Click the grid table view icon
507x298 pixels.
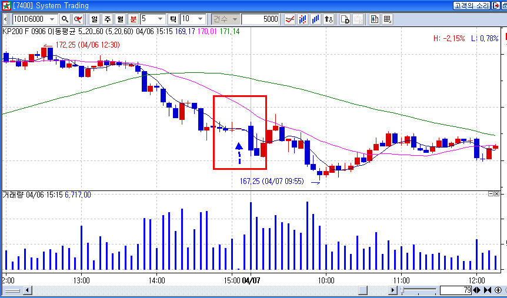coord(388,19)
